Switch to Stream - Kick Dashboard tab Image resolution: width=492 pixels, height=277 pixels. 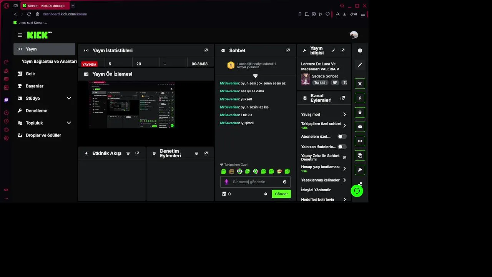[x=45, y=6]
